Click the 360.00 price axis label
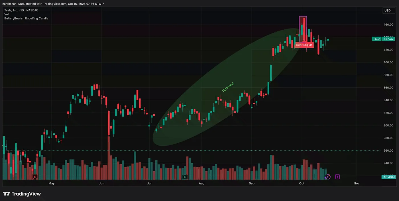The image size is (399, 201). (388, 88)
